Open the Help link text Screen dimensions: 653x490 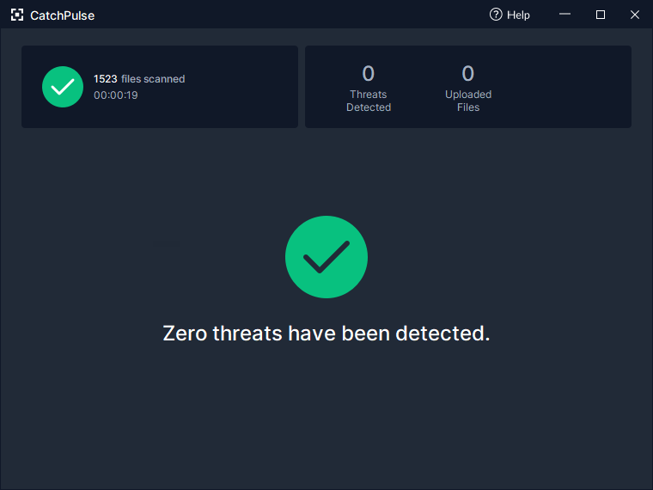pos(518,15)
